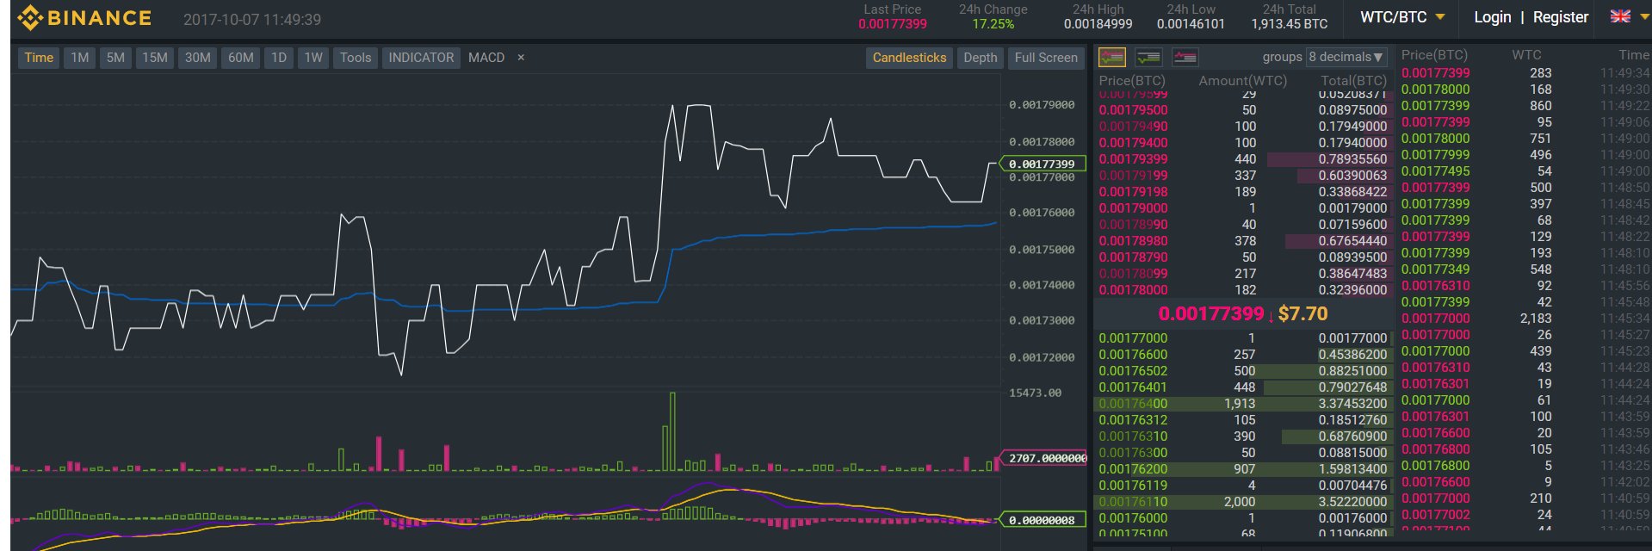
Task: Switch to Candlesticks chart view
Action: tap(909, 58)
